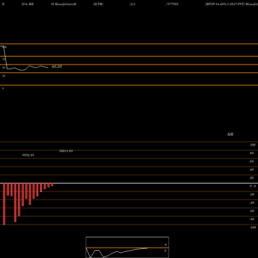Click the shortest red bar at right end
This screenshot has height=258, width=258.
[x=52, y=185]
